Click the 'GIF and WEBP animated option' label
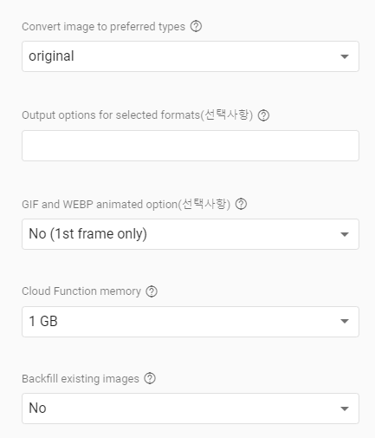This screenshot has height=438, width=375. pyautogui.click(x=100, y=205)
